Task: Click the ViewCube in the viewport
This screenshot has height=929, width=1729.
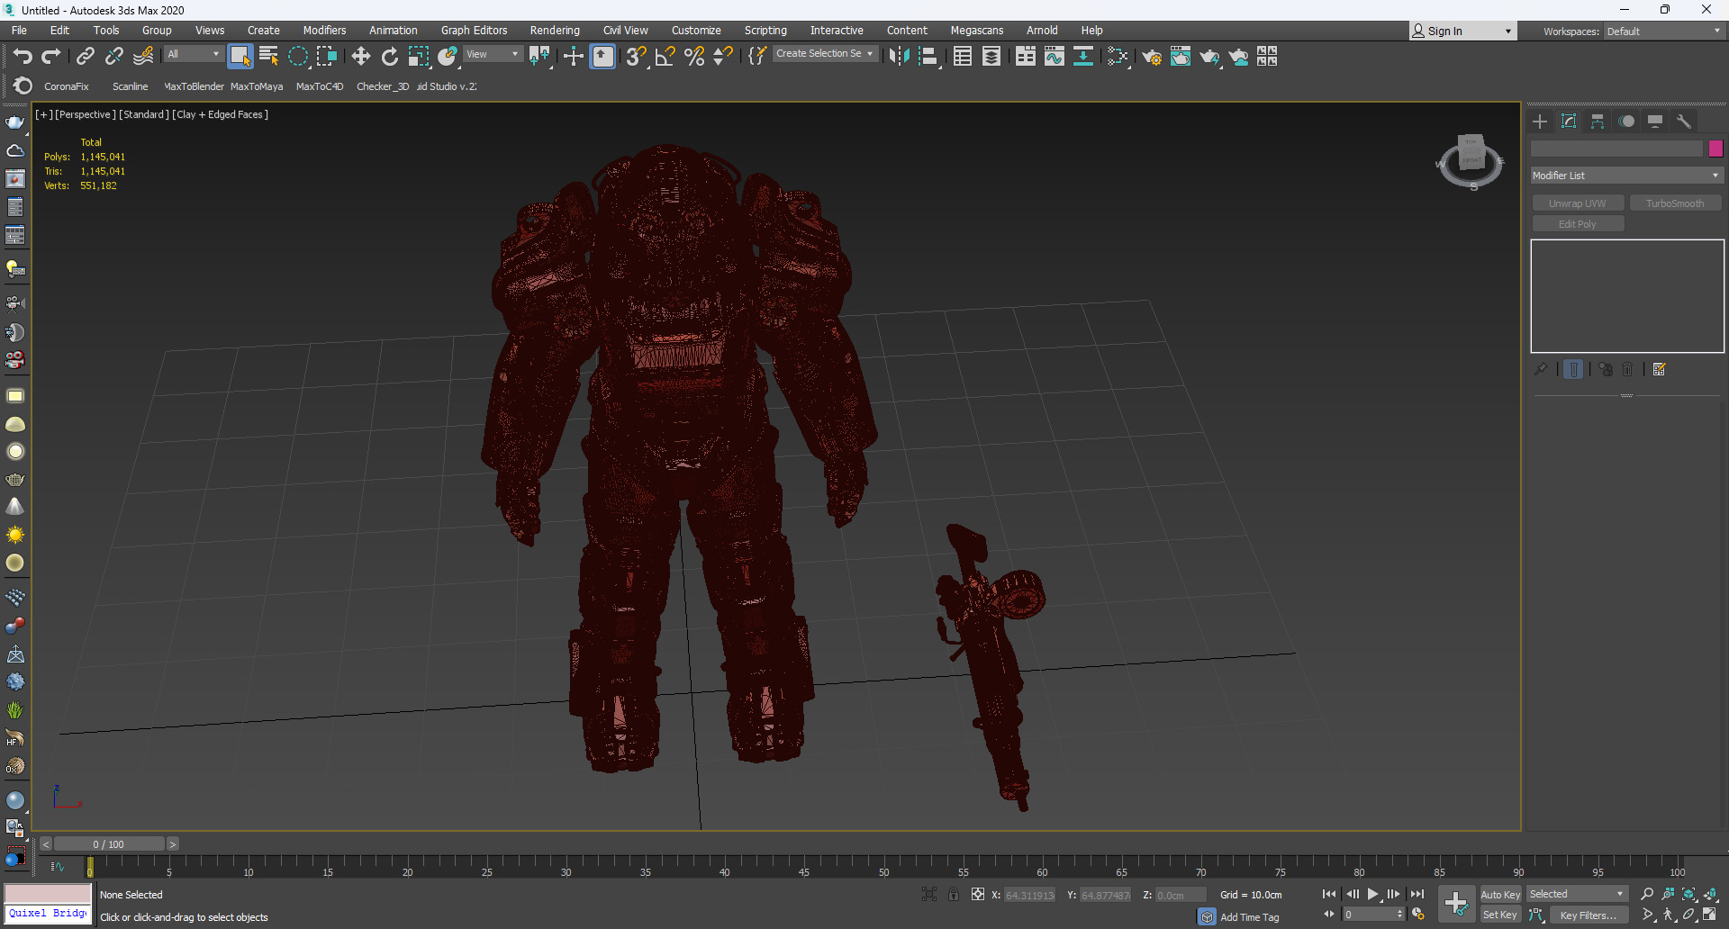Action: 1471,159
